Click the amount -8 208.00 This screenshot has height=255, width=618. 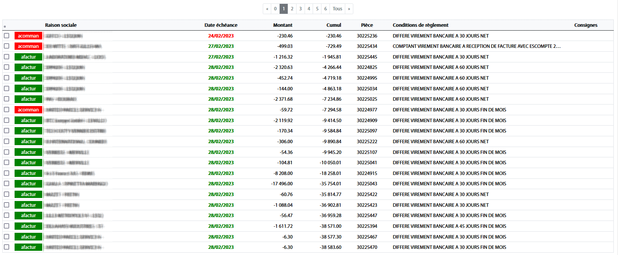pos(283,173)
